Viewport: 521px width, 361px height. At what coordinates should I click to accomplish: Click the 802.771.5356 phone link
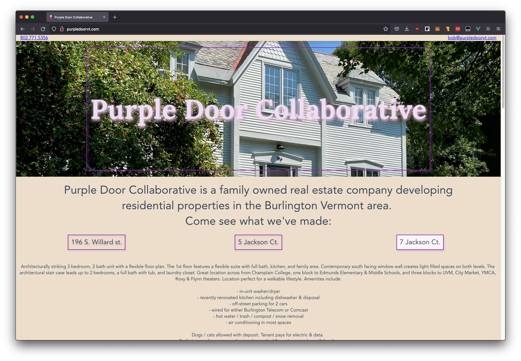[x=34, y=38]
